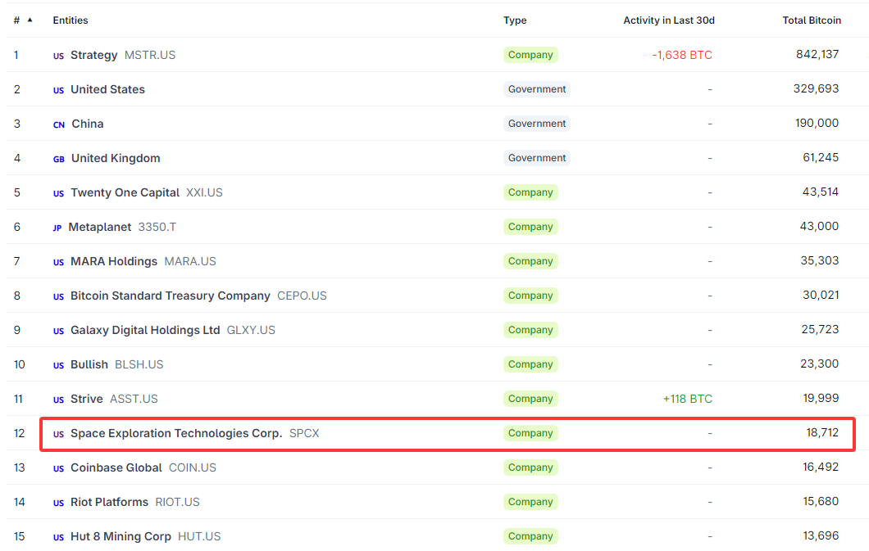Click the CEPO.US ticker
This screenshot has height=551, width=869.
[302, 296]
